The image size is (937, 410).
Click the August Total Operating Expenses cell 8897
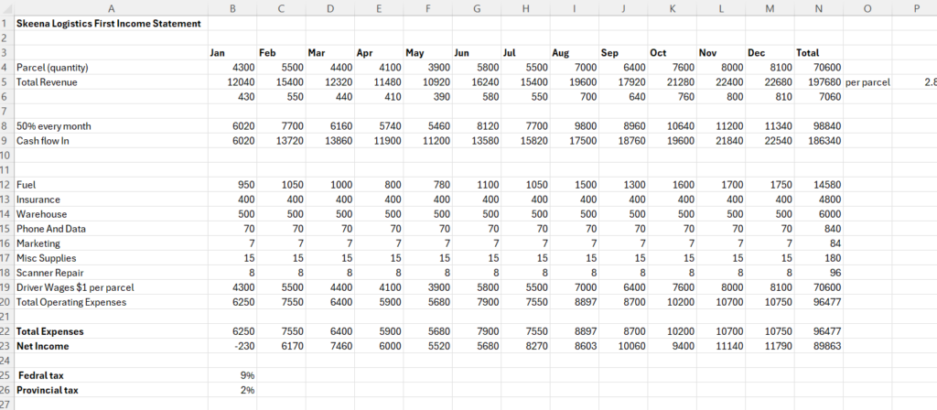pos(574,302)
